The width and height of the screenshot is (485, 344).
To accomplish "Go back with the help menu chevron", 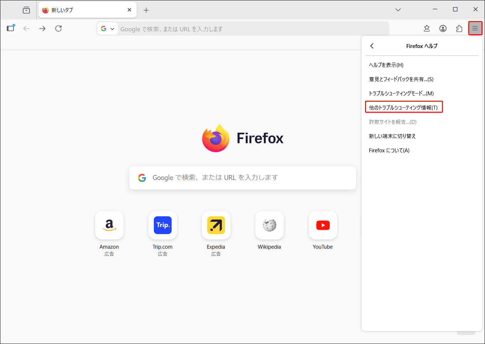I will point(372,46).
